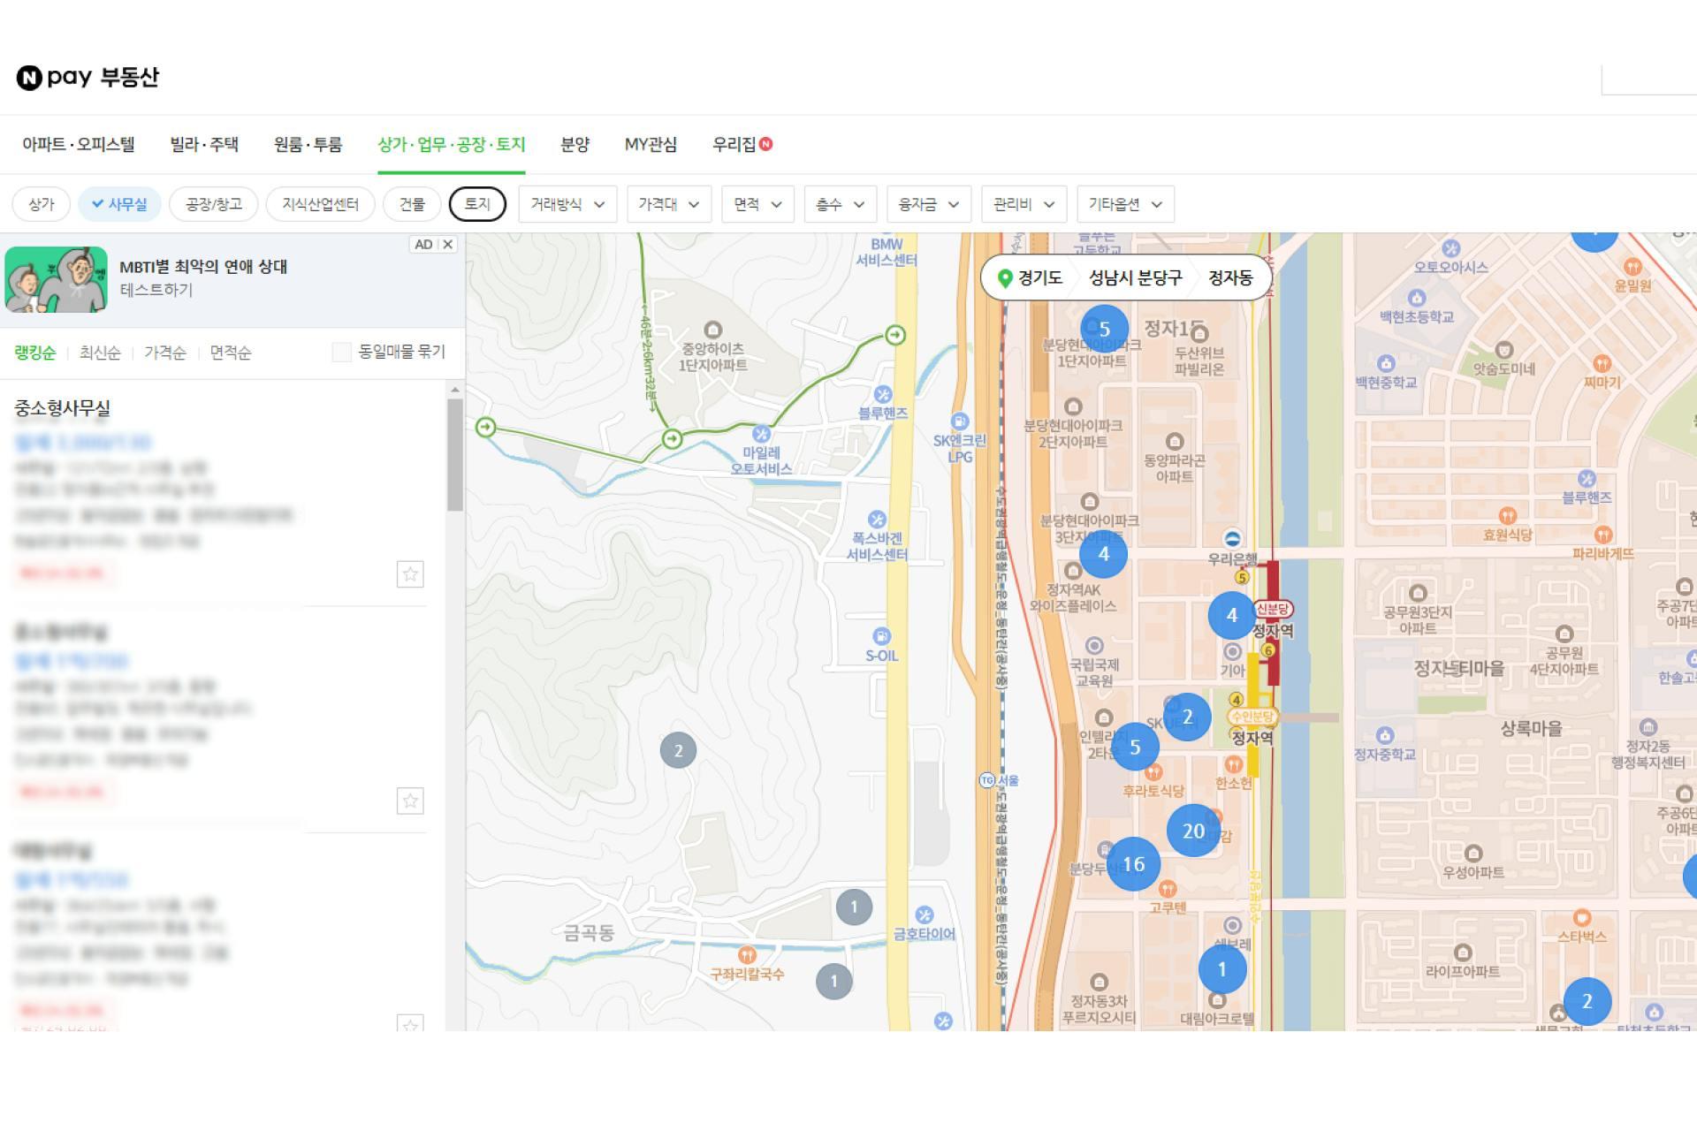Sort listings by 최신순
Viewport: 1697px width, 1131px height.
(100, 353)
